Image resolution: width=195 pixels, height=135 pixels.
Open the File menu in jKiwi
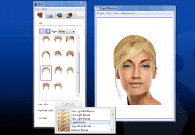[x=37, y=9]
